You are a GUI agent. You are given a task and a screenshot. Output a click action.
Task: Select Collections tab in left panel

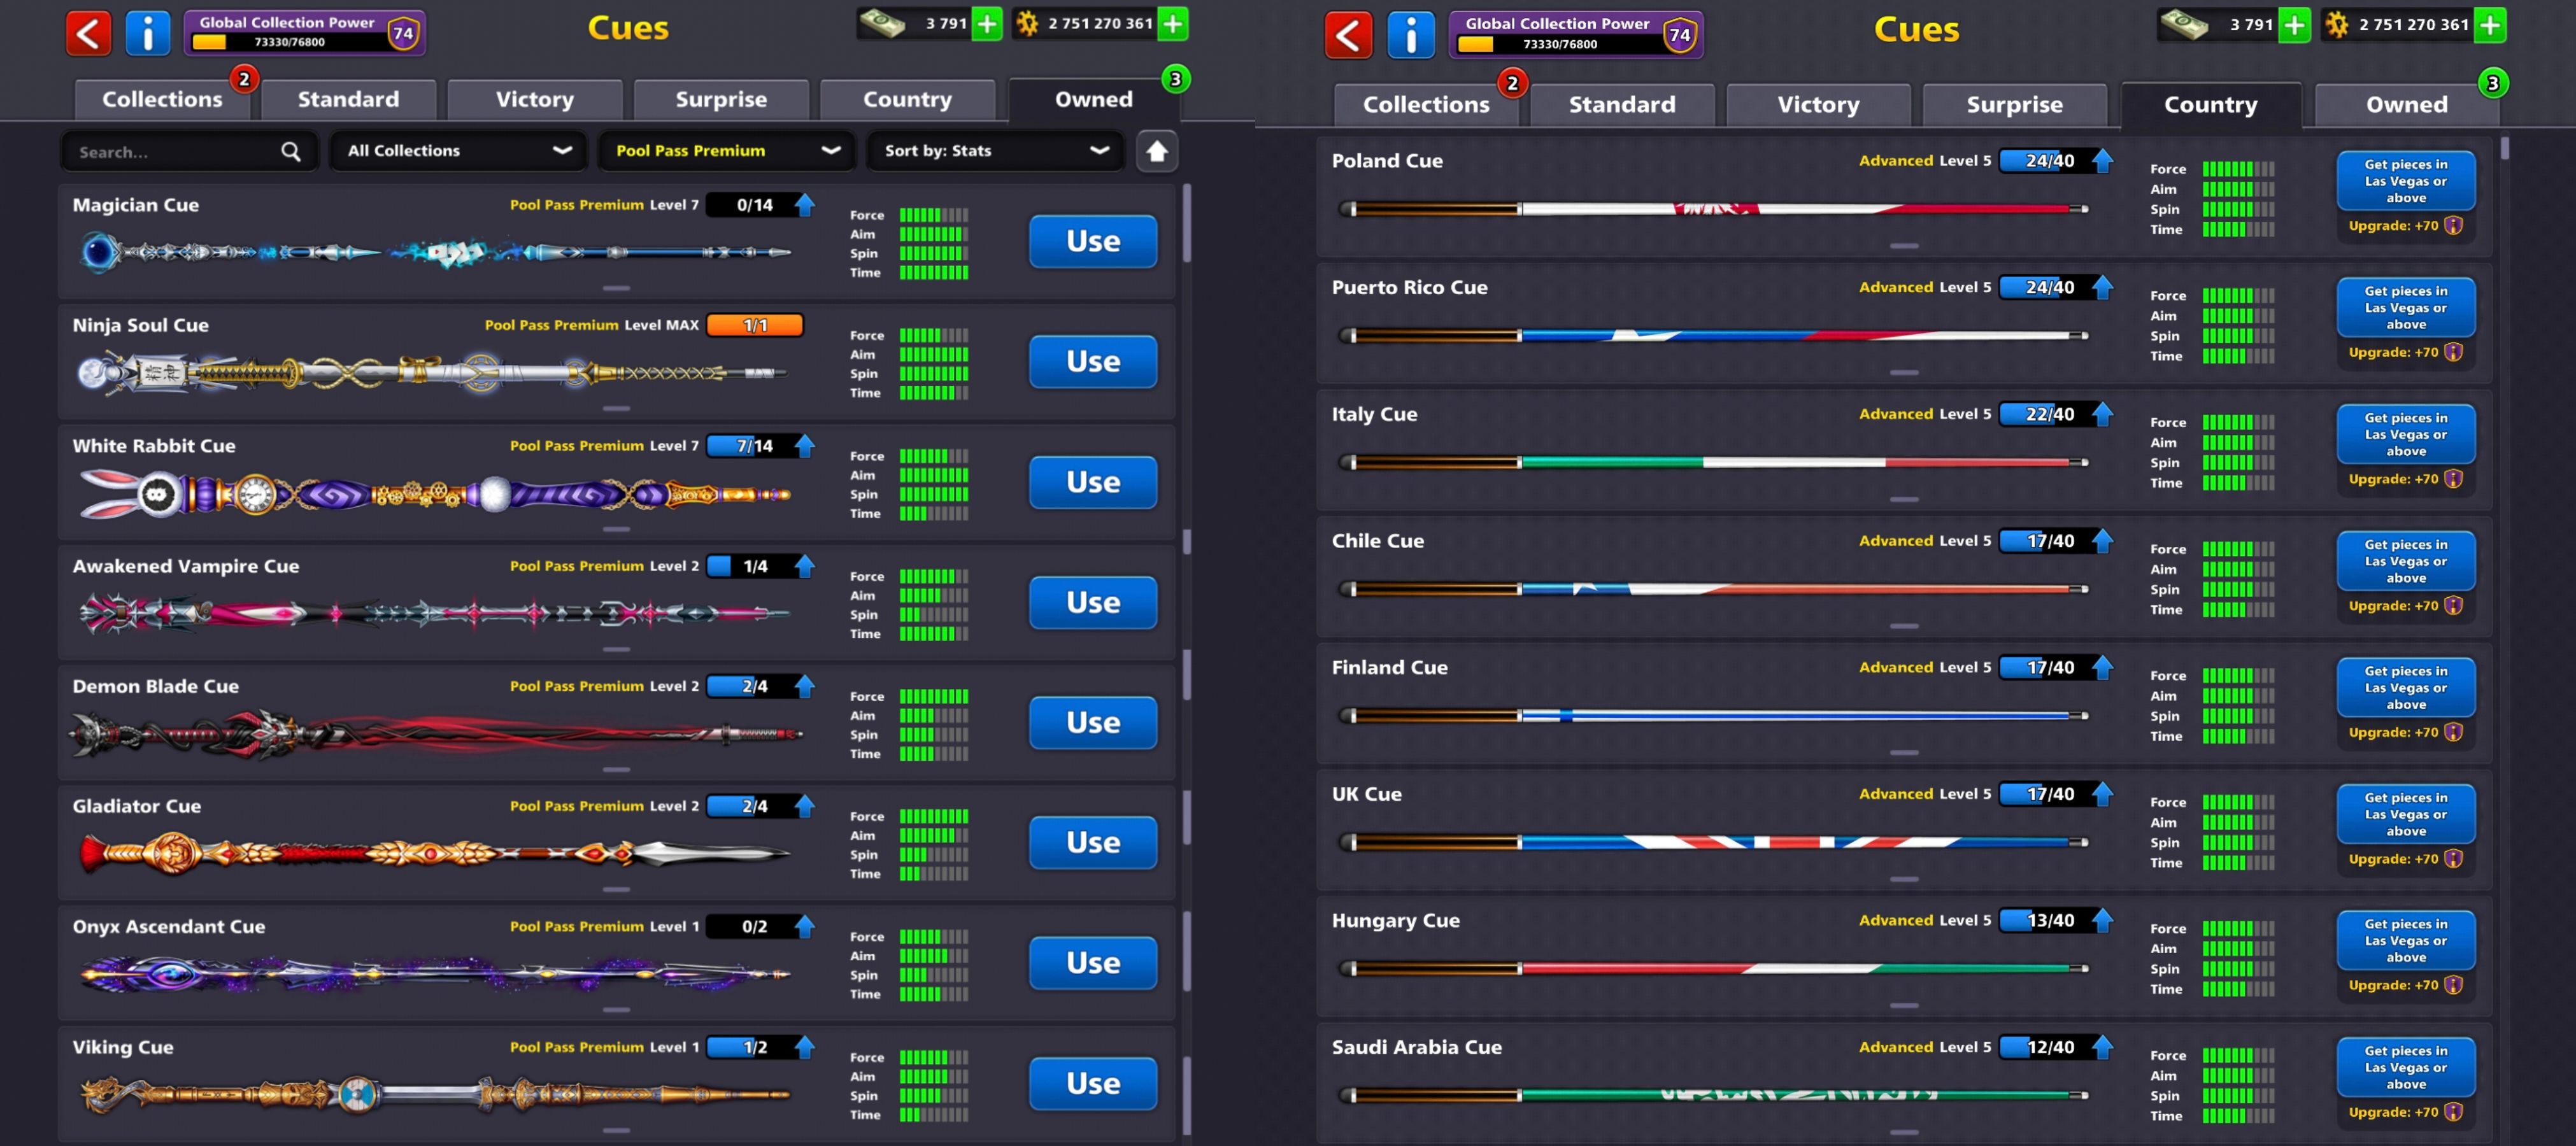pos(162,99)
